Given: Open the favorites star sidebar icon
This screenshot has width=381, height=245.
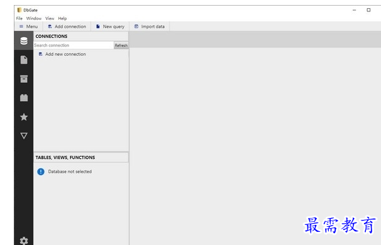Looking at the screenshot, I should 24,117.
